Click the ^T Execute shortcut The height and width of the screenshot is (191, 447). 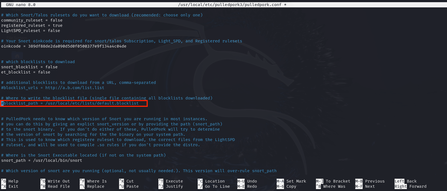171,181
